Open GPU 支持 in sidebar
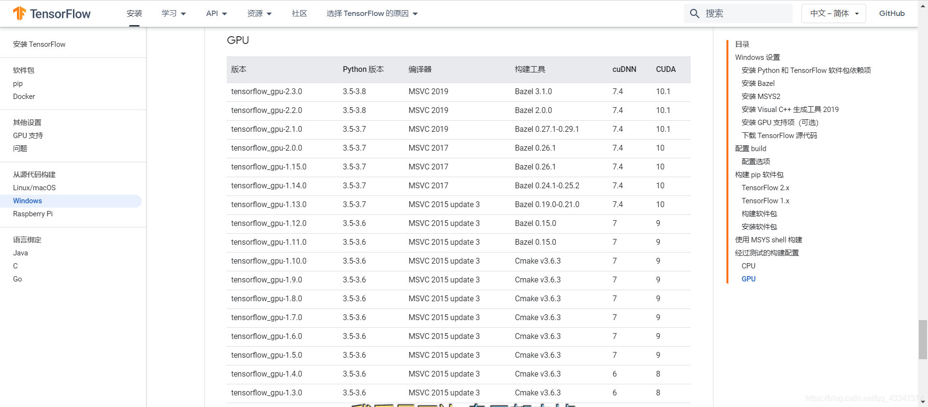Viewport: 928px width, 407px height. 28,136
